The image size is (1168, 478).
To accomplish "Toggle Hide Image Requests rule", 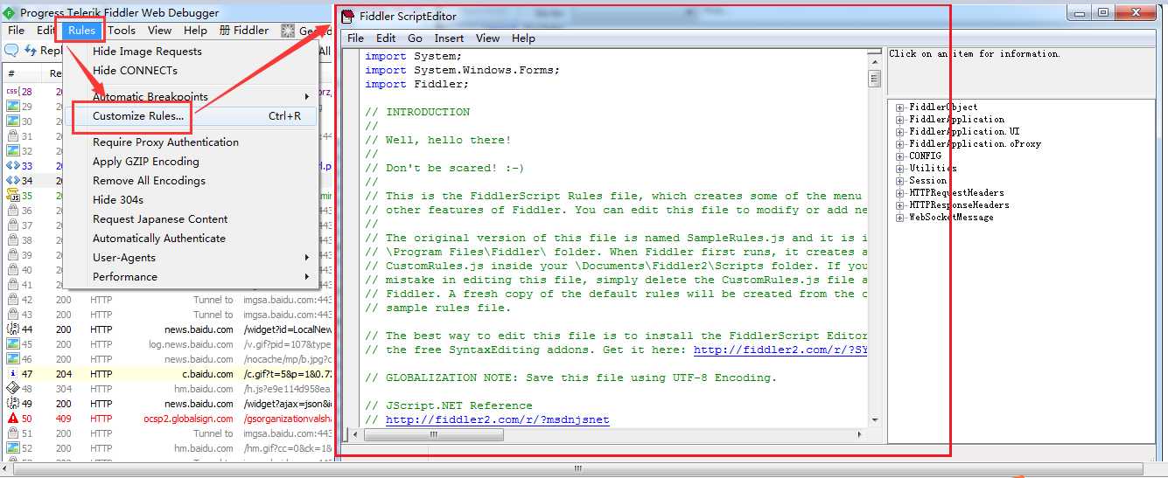I will (147, 52).
